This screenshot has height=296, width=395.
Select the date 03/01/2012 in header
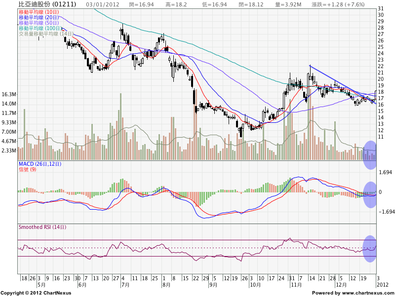click(103, 4)
